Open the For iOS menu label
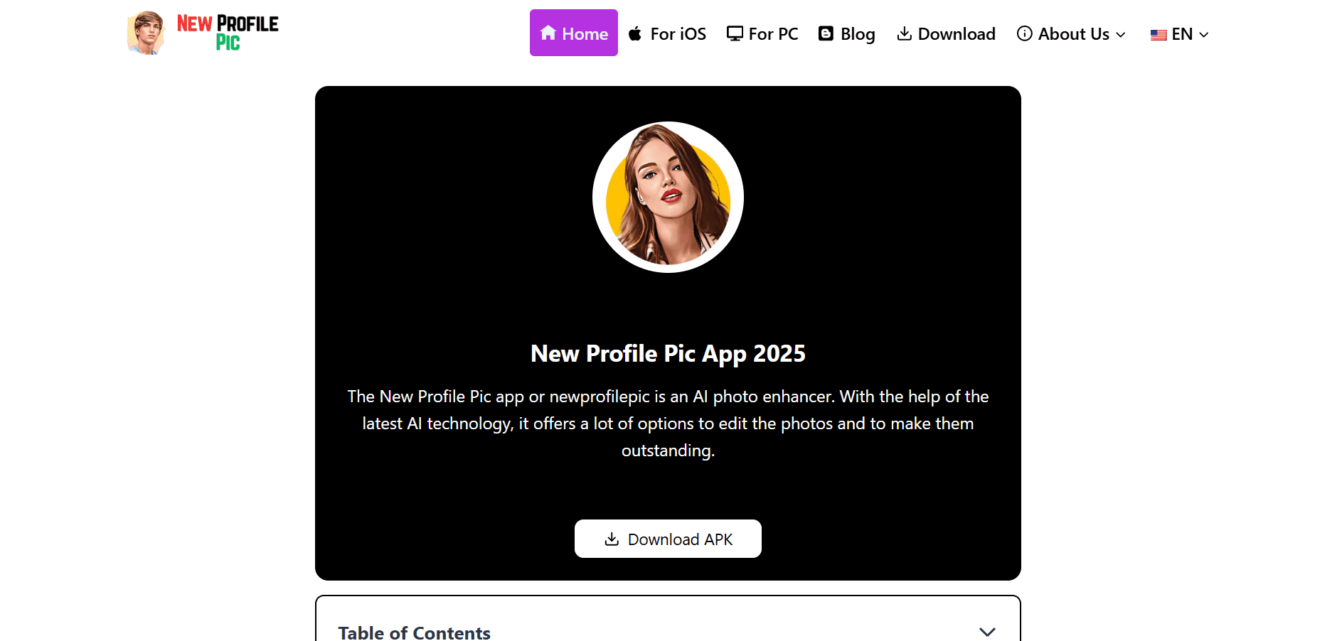 [678, 34]
